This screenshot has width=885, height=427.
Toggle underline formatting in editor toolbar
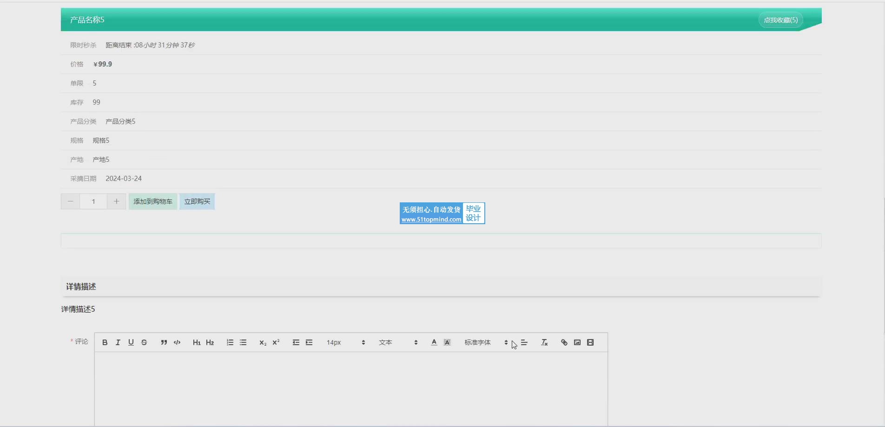131,343
